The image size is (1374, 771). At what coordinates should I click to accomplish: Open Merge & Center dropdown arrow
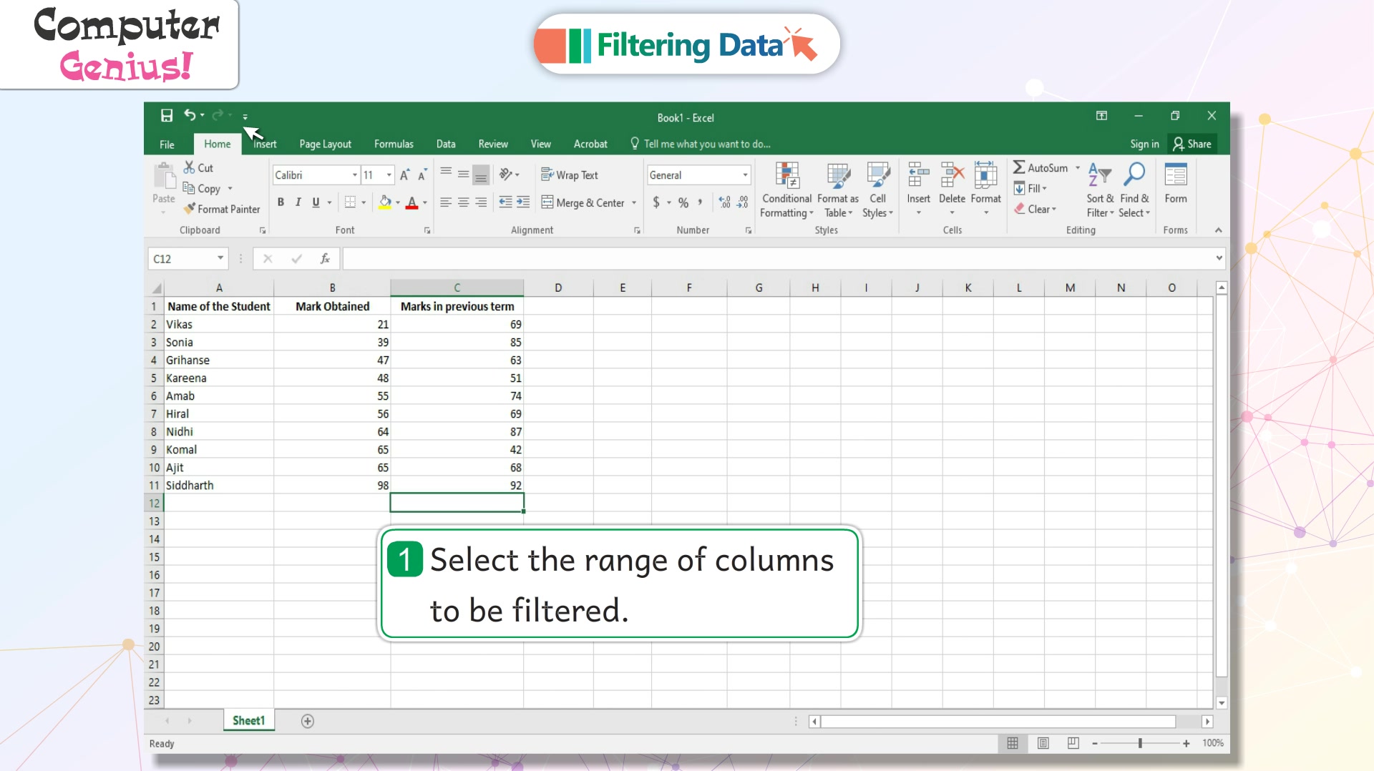[634, 203]
